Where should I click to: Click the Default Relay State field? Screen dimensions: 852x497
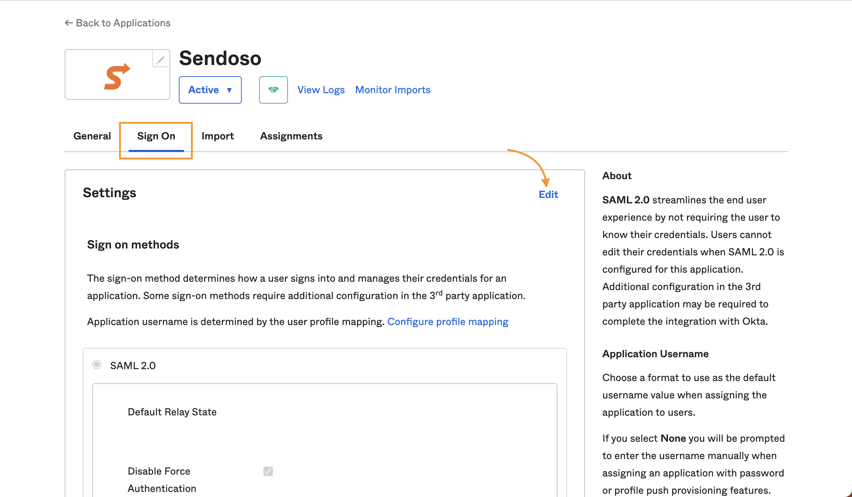click(x=172, y=412)
